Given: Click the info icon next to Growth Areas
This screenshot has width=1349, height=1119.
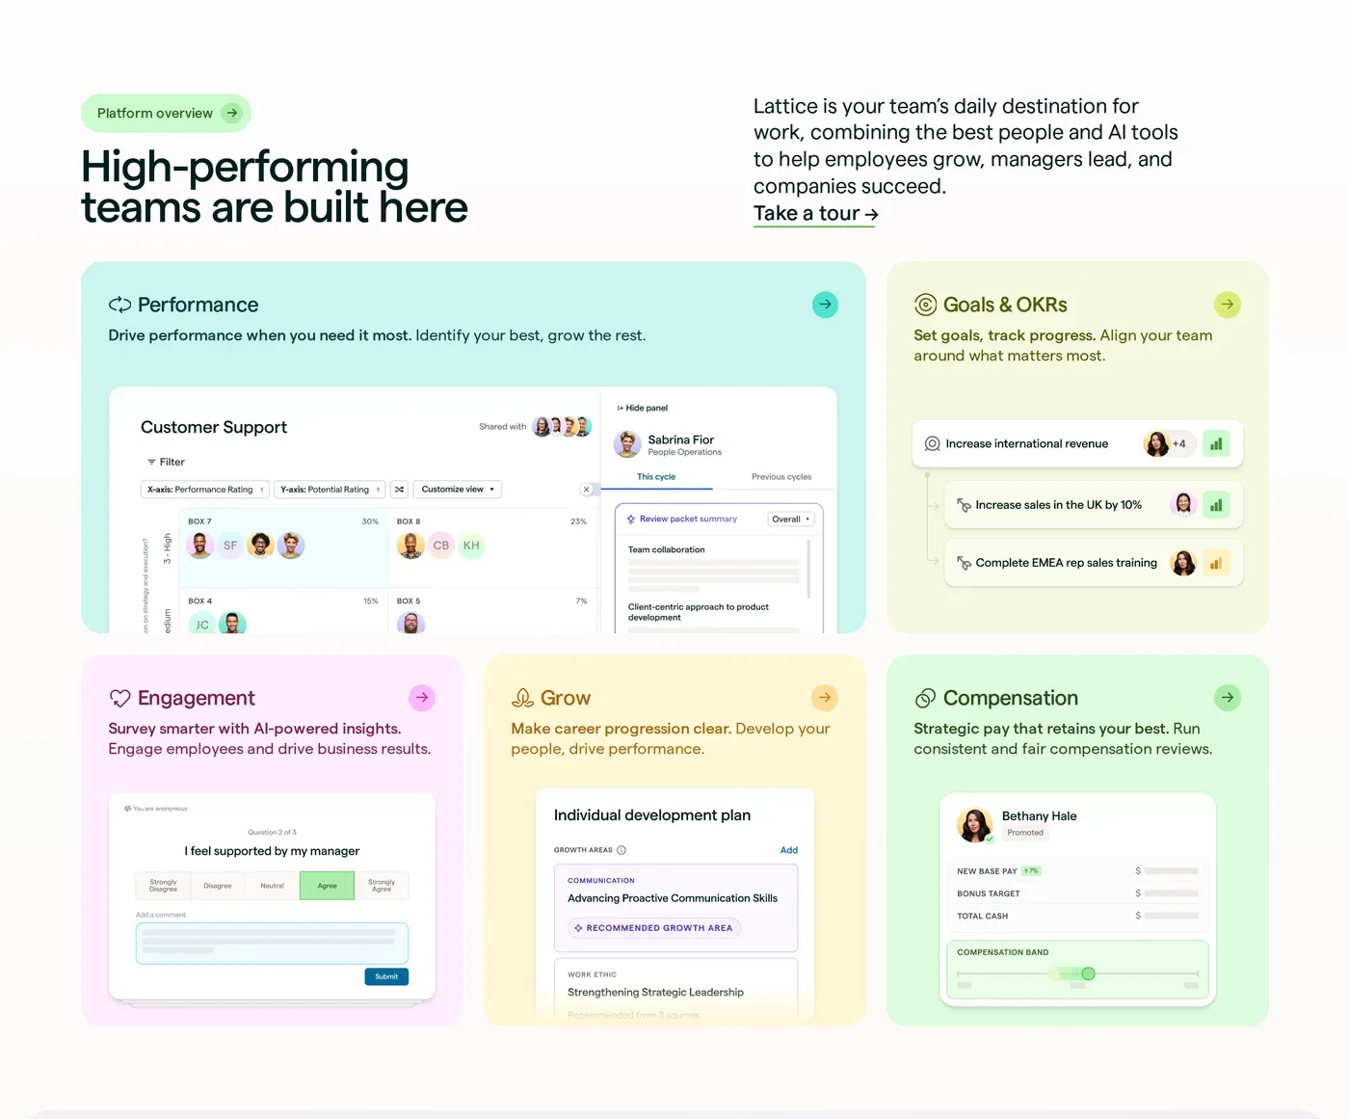Looking at the screenshot, I should pyautogui.click(x=622, y=850).
